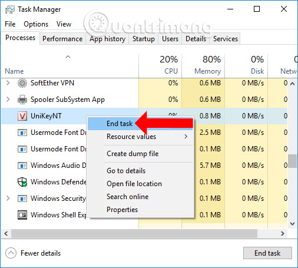The image size is (298, 268).
Task: Click the Spooler SubSystem App printer icon
Action: [x=22, y=100]
